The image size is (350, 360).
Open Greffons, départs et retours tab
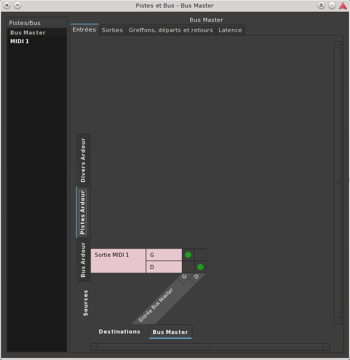(x=170, y=30)
